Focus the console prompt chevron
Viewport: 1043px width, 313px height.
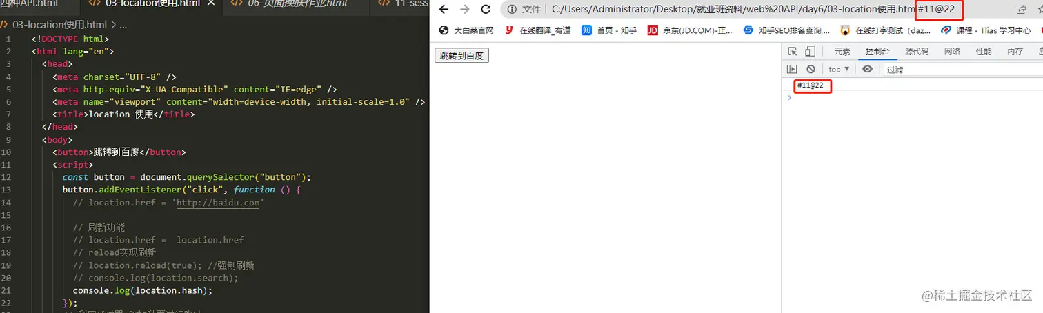790,97
